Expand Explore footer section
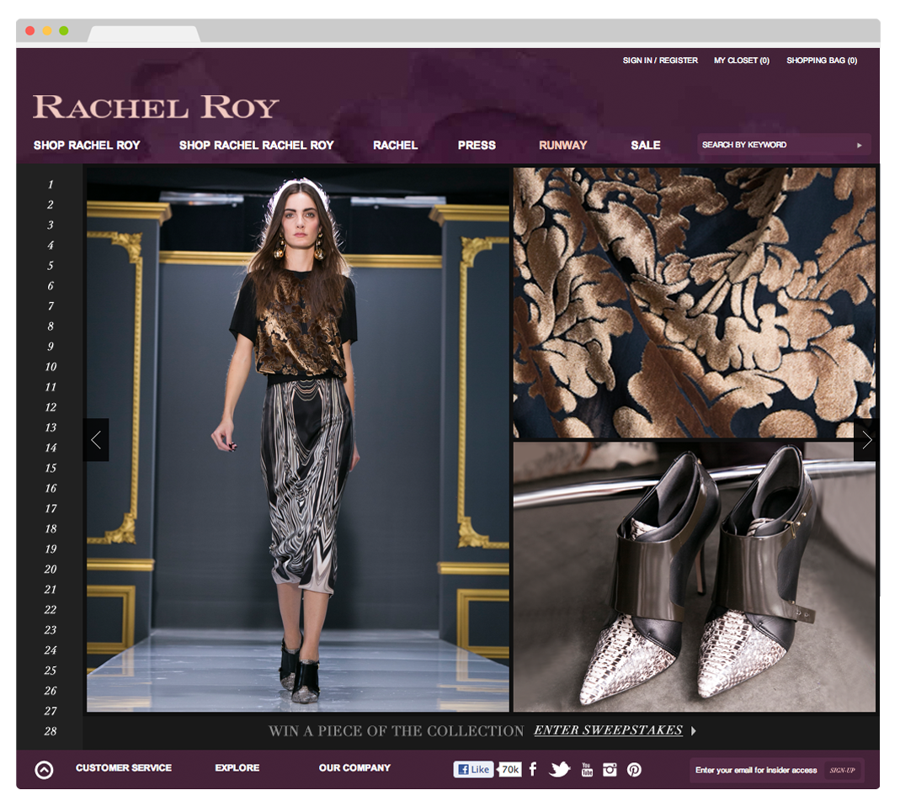This screenshot has width=900, height=806. click(237, 767)
